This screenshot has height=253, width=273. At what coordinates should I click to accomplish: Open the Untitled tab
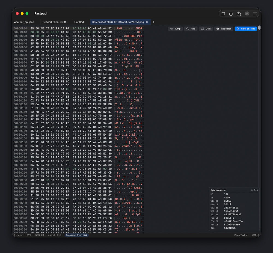pyautogui.click(x=79, y=22)
